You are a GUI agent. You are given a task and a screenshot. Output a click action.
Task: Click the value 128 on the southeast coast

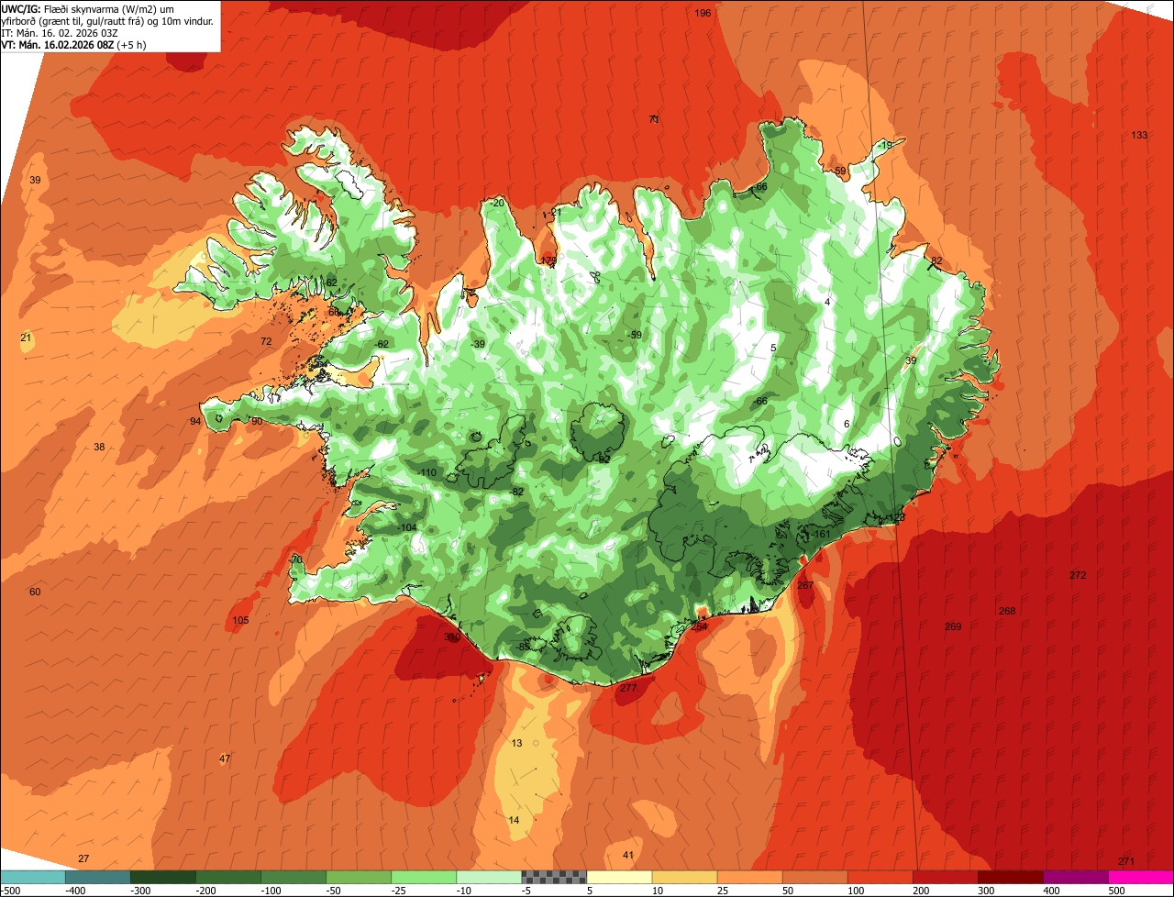[896, 517]
